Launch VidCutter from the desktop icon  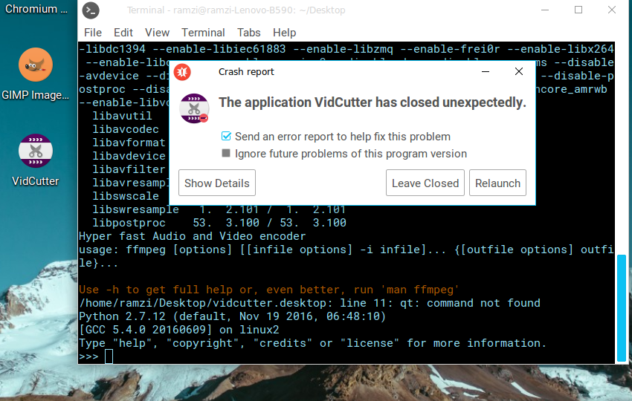tap(35, 151)
